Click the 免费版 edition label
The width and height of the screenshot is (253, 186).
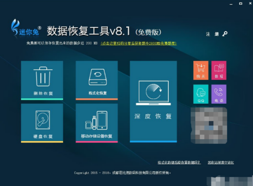point(148,32)
